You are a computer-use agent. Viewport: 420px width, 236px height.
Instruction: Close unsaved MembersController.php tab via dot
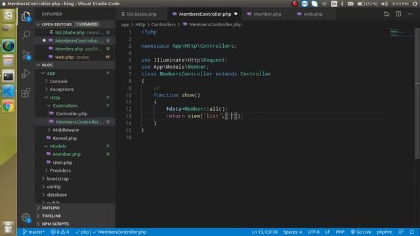236,14
